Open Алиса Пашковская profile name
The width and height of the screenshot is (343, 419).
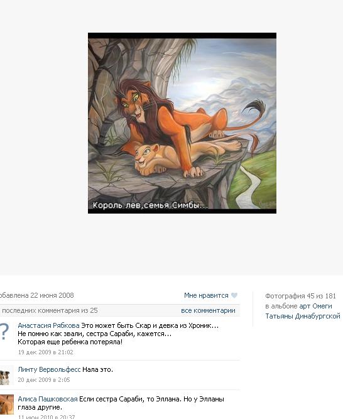[x=48, y=399]
